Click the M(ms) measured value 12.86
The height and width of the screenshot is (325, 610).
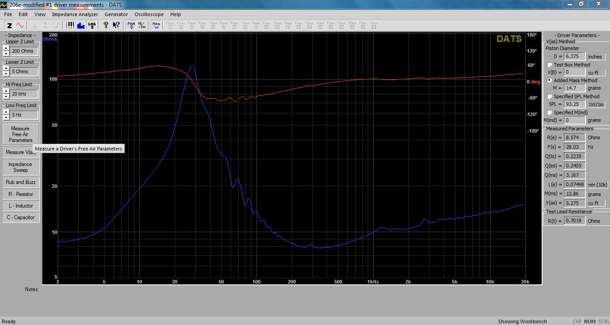tap(574, 194)
